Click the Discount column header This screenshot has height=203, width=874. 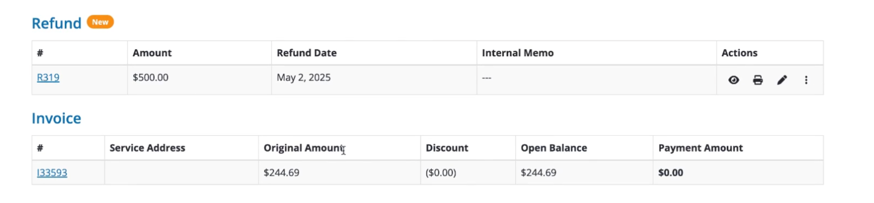(x=447, y=148)
